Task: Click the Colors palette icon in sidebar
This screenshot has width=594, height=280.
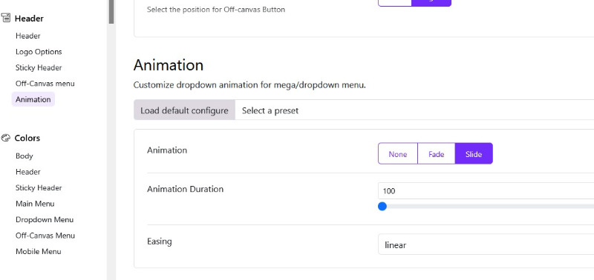Action: point(6,138)
